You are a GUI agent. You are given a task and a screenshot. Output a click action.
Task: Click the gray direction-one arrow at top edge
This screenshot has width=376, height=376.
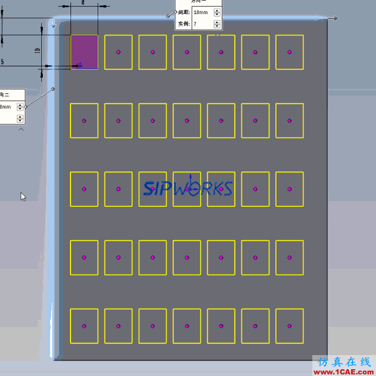pos(333,18)
